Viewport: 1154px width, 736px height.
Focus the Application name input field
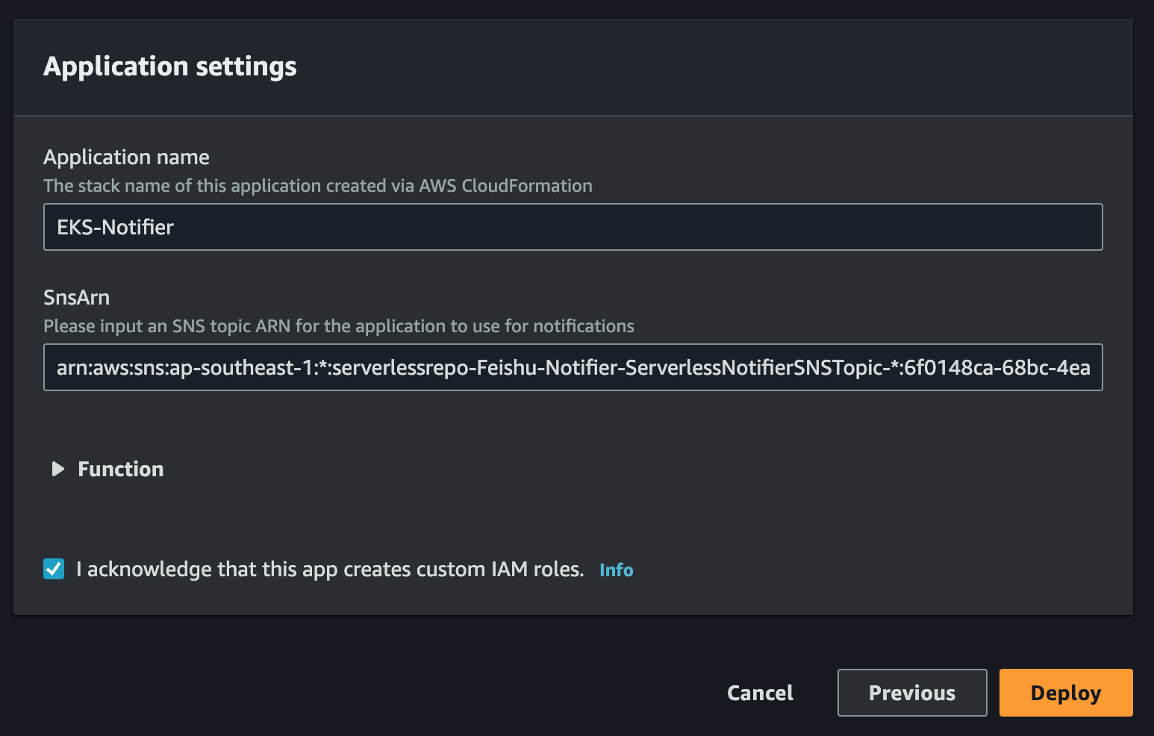tap(573, 227)
